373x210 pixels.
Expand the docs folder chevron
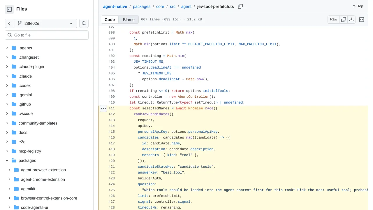(x=7, y=132)
